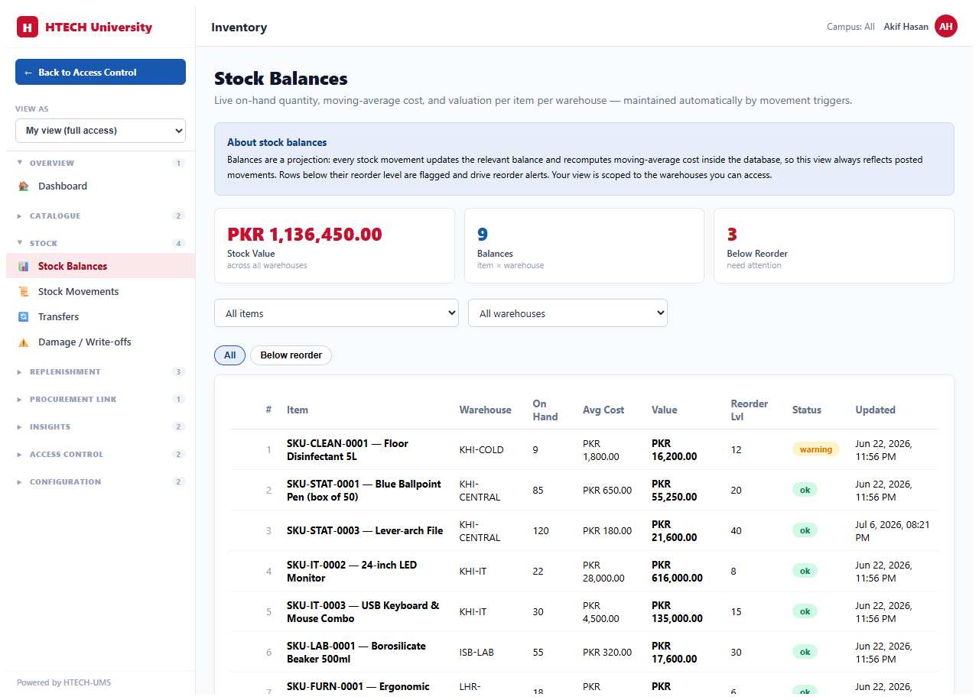Screen dimensions: 979x700
Task: Click the Reorder Lvl column header
Action: coord(750,410)
